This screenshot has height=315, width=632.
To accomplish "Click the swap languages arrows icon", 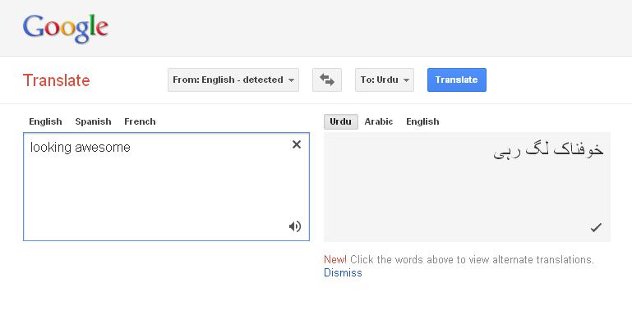I will 327,80.
